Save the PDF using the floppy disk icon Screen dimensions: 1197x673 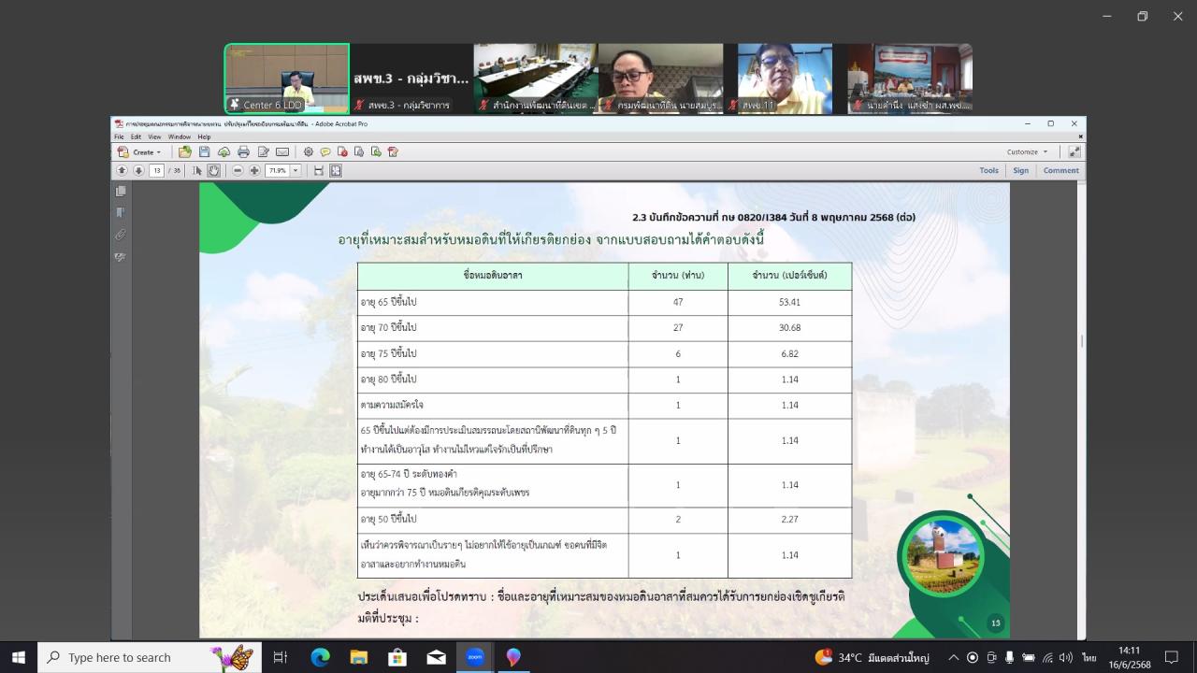[204, 151]
